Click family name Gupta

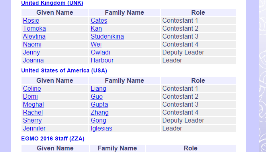pyautogui.click(x=99, y=105)
